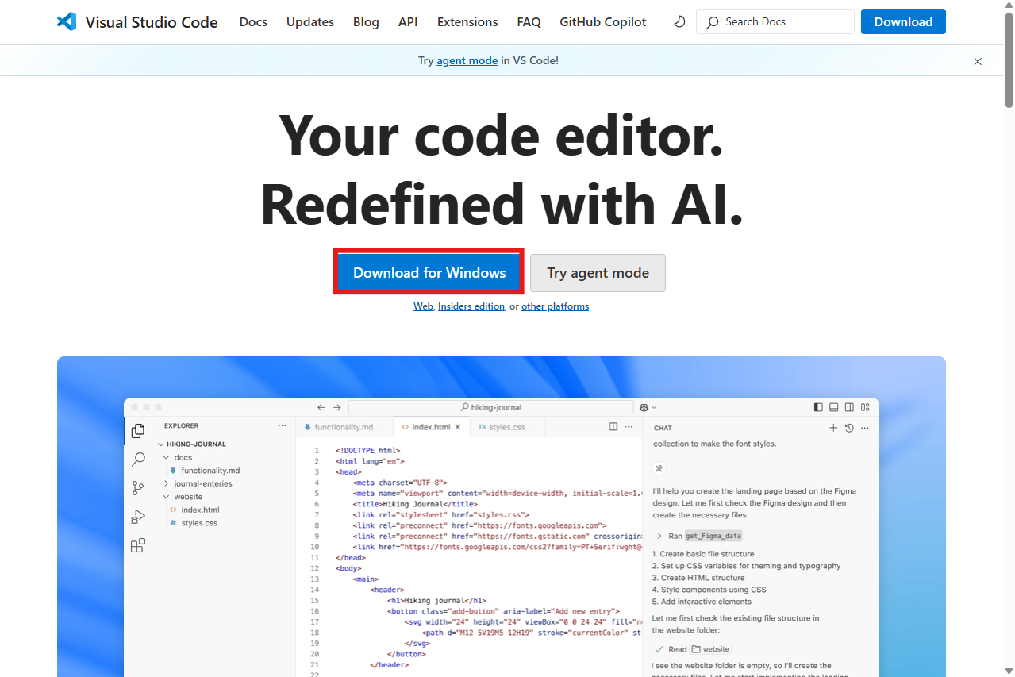Click line 1 DOCTYPE html code
Viewport: 1015px width, 677px height.
(x=367, y=450)
